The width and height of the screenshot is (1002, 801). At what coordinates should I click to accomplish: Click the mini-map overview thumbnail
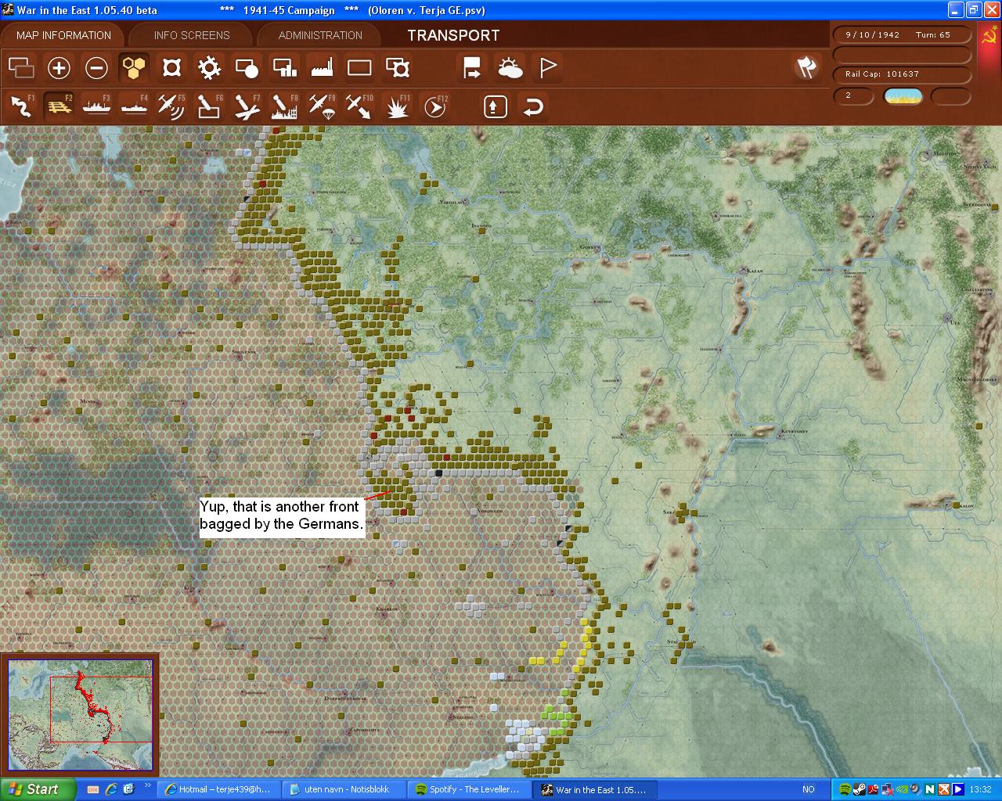(81, 712)
